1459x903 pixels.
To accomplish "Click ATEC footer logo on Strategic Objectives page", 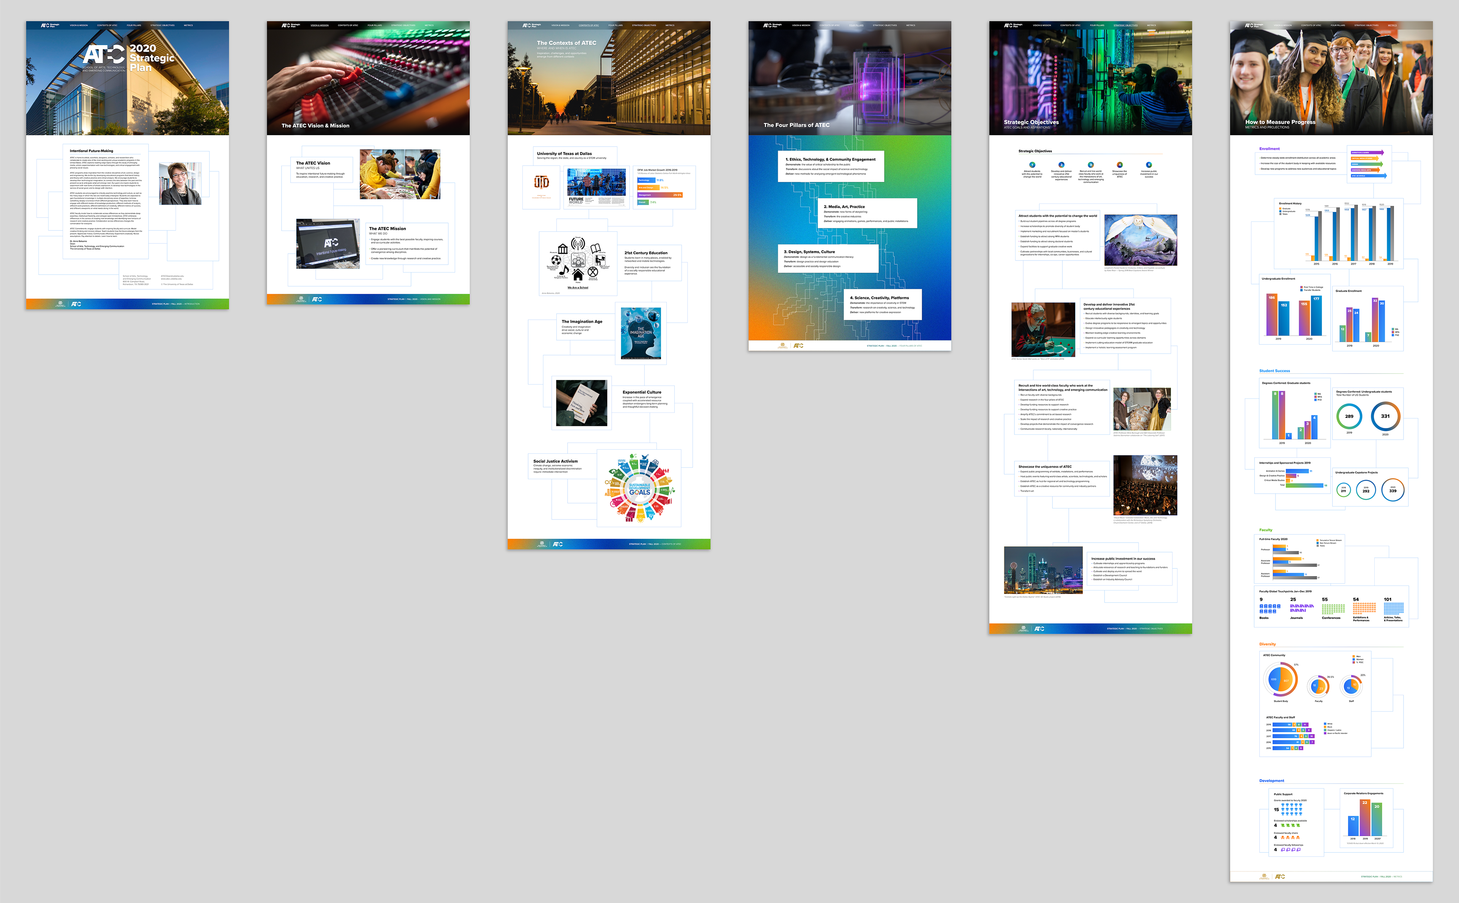I will [x=1039, y=628].
